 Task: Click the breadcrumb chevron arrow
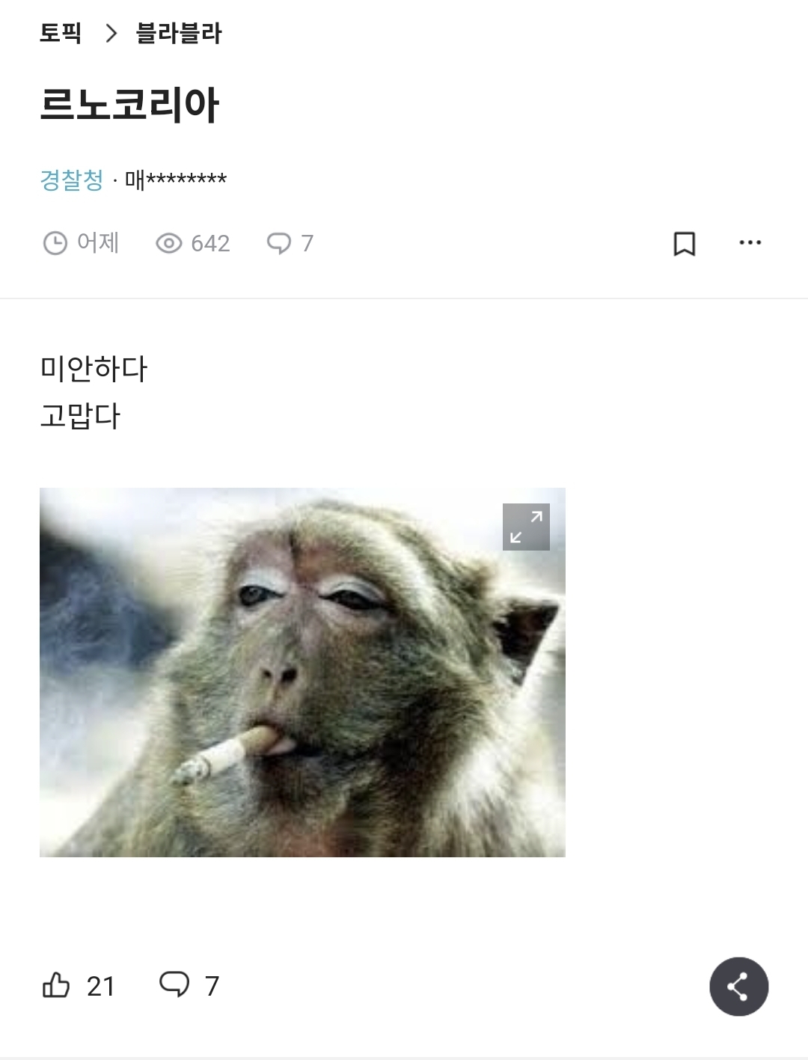coord(111,33)
